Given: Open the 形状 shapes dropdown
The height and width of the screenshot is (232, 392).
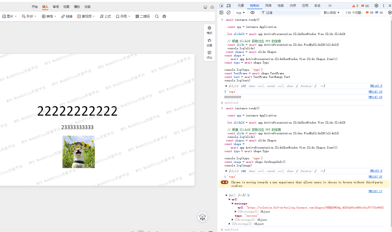Looking at the screenshot, I should pos(29,16).
